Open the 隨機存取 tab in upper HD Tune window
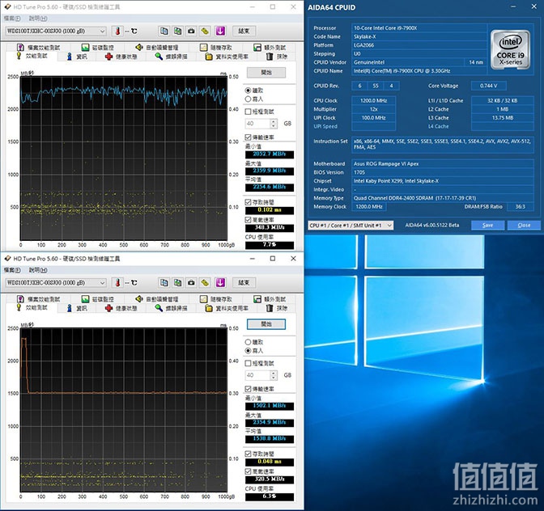The height and width of the screenshot is (511, 544). point(216,48)
